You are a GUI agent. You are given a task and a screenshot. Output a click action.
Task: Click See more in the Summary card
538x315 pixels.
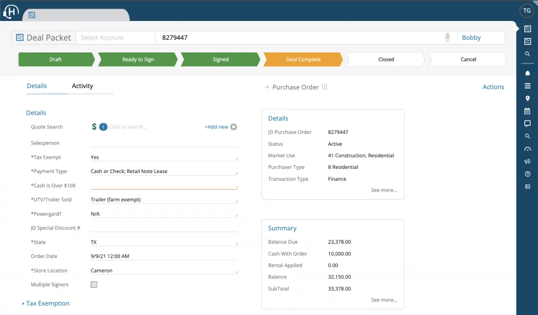tap(384, 300)
